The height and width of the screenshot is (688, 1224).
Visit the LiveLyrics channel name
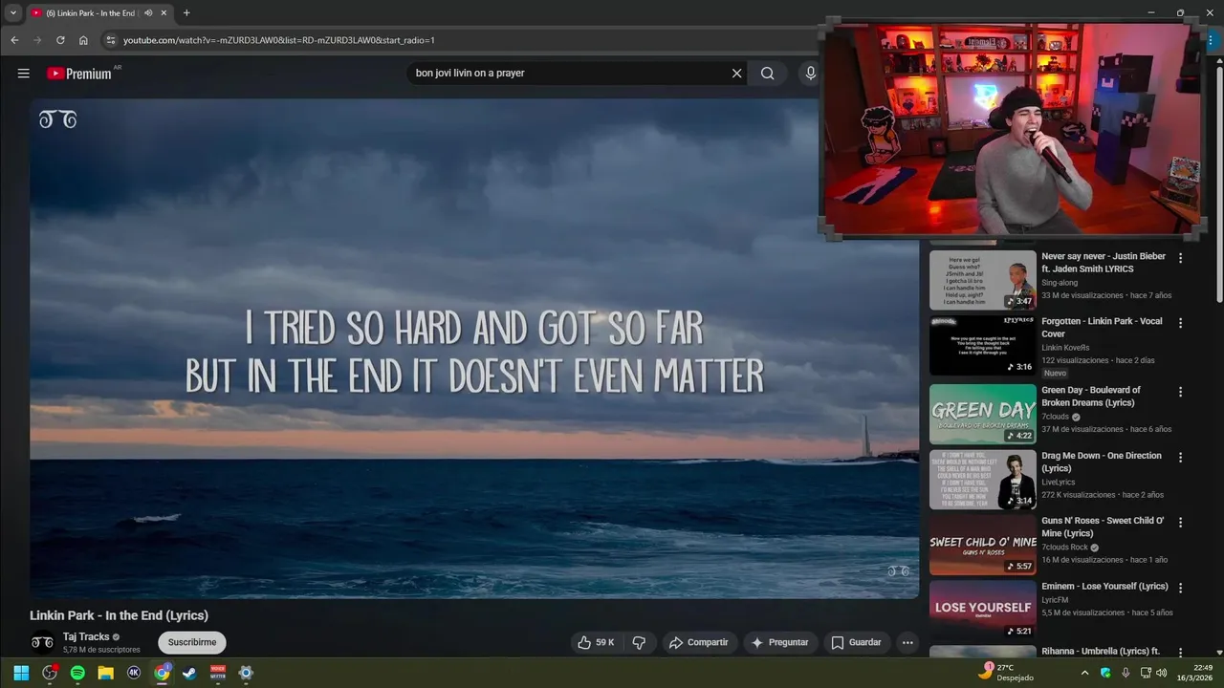coord(1059,482)
